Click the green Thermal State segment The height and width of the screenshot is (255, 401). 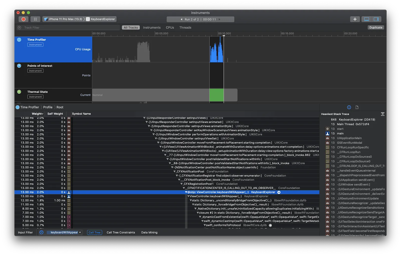click(217, 95)
